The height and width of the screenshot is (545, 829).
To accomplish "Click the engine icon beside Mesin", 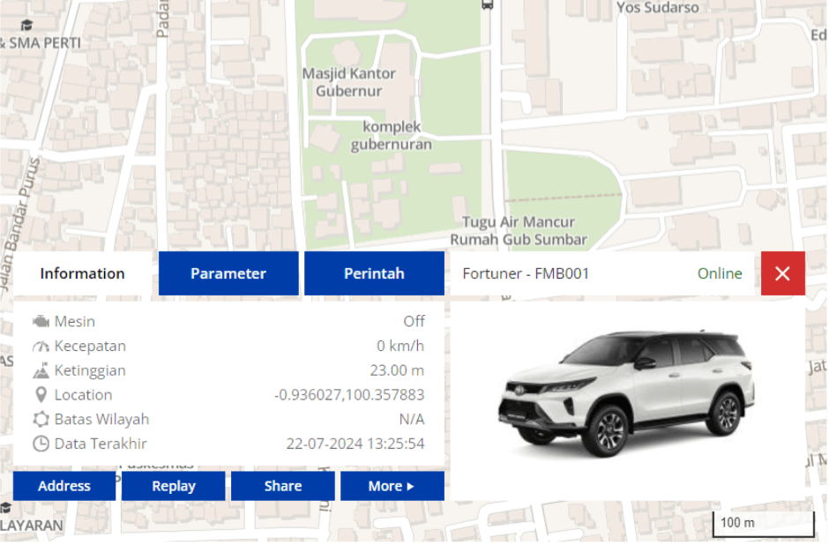I will point(41,321).
